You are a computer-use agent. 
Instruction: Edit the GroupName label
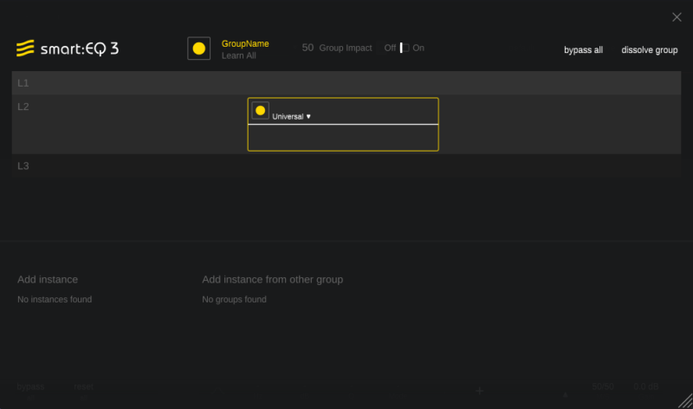[245, 43]
